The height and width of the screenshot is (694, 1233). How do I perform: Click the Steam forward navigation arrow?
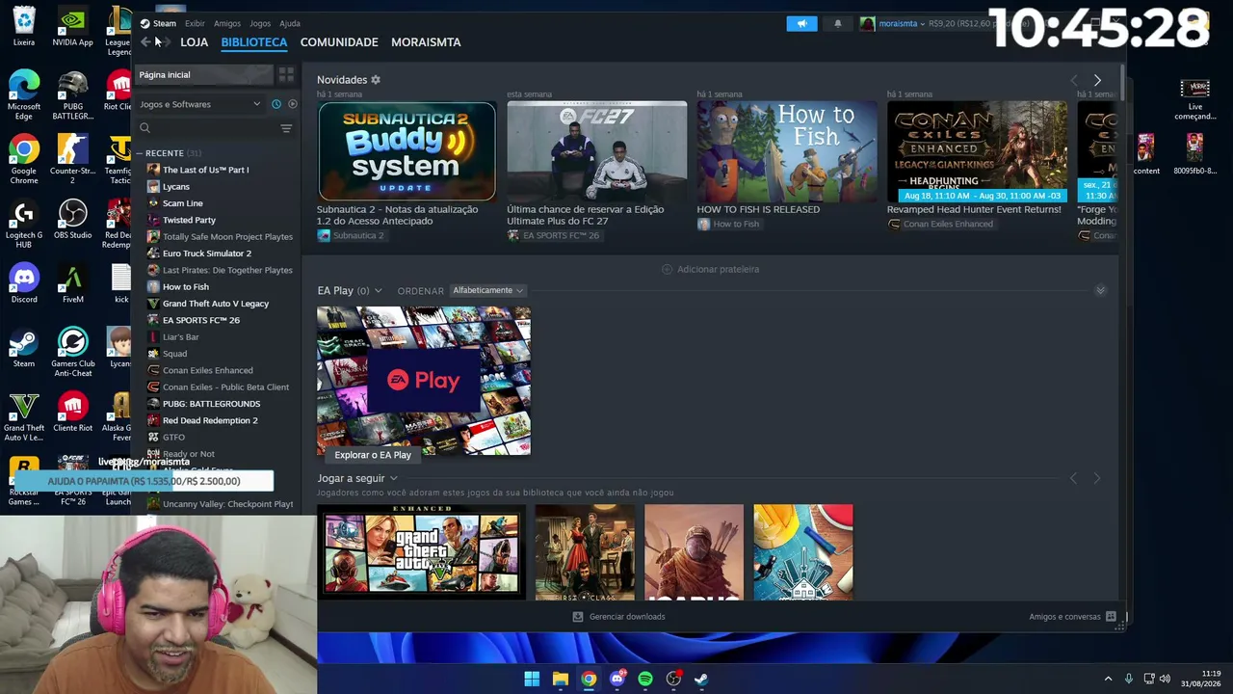pos(165,42)
